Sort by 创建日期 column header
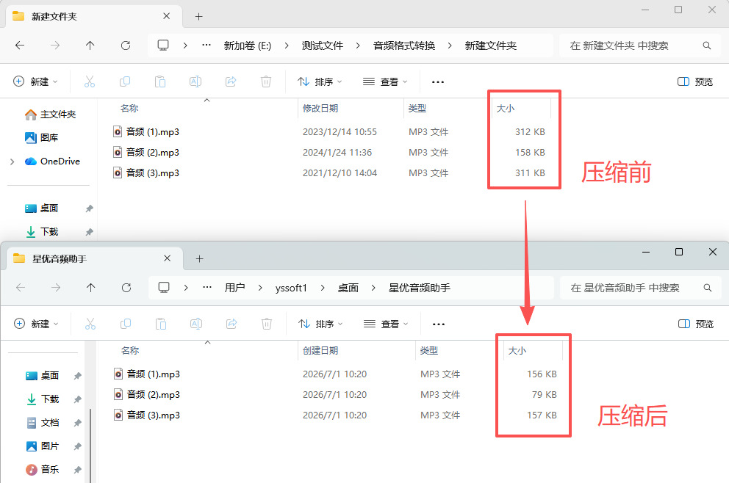Image resolution: width=729 pixels, height=483 pixels. tap(320, 351)
